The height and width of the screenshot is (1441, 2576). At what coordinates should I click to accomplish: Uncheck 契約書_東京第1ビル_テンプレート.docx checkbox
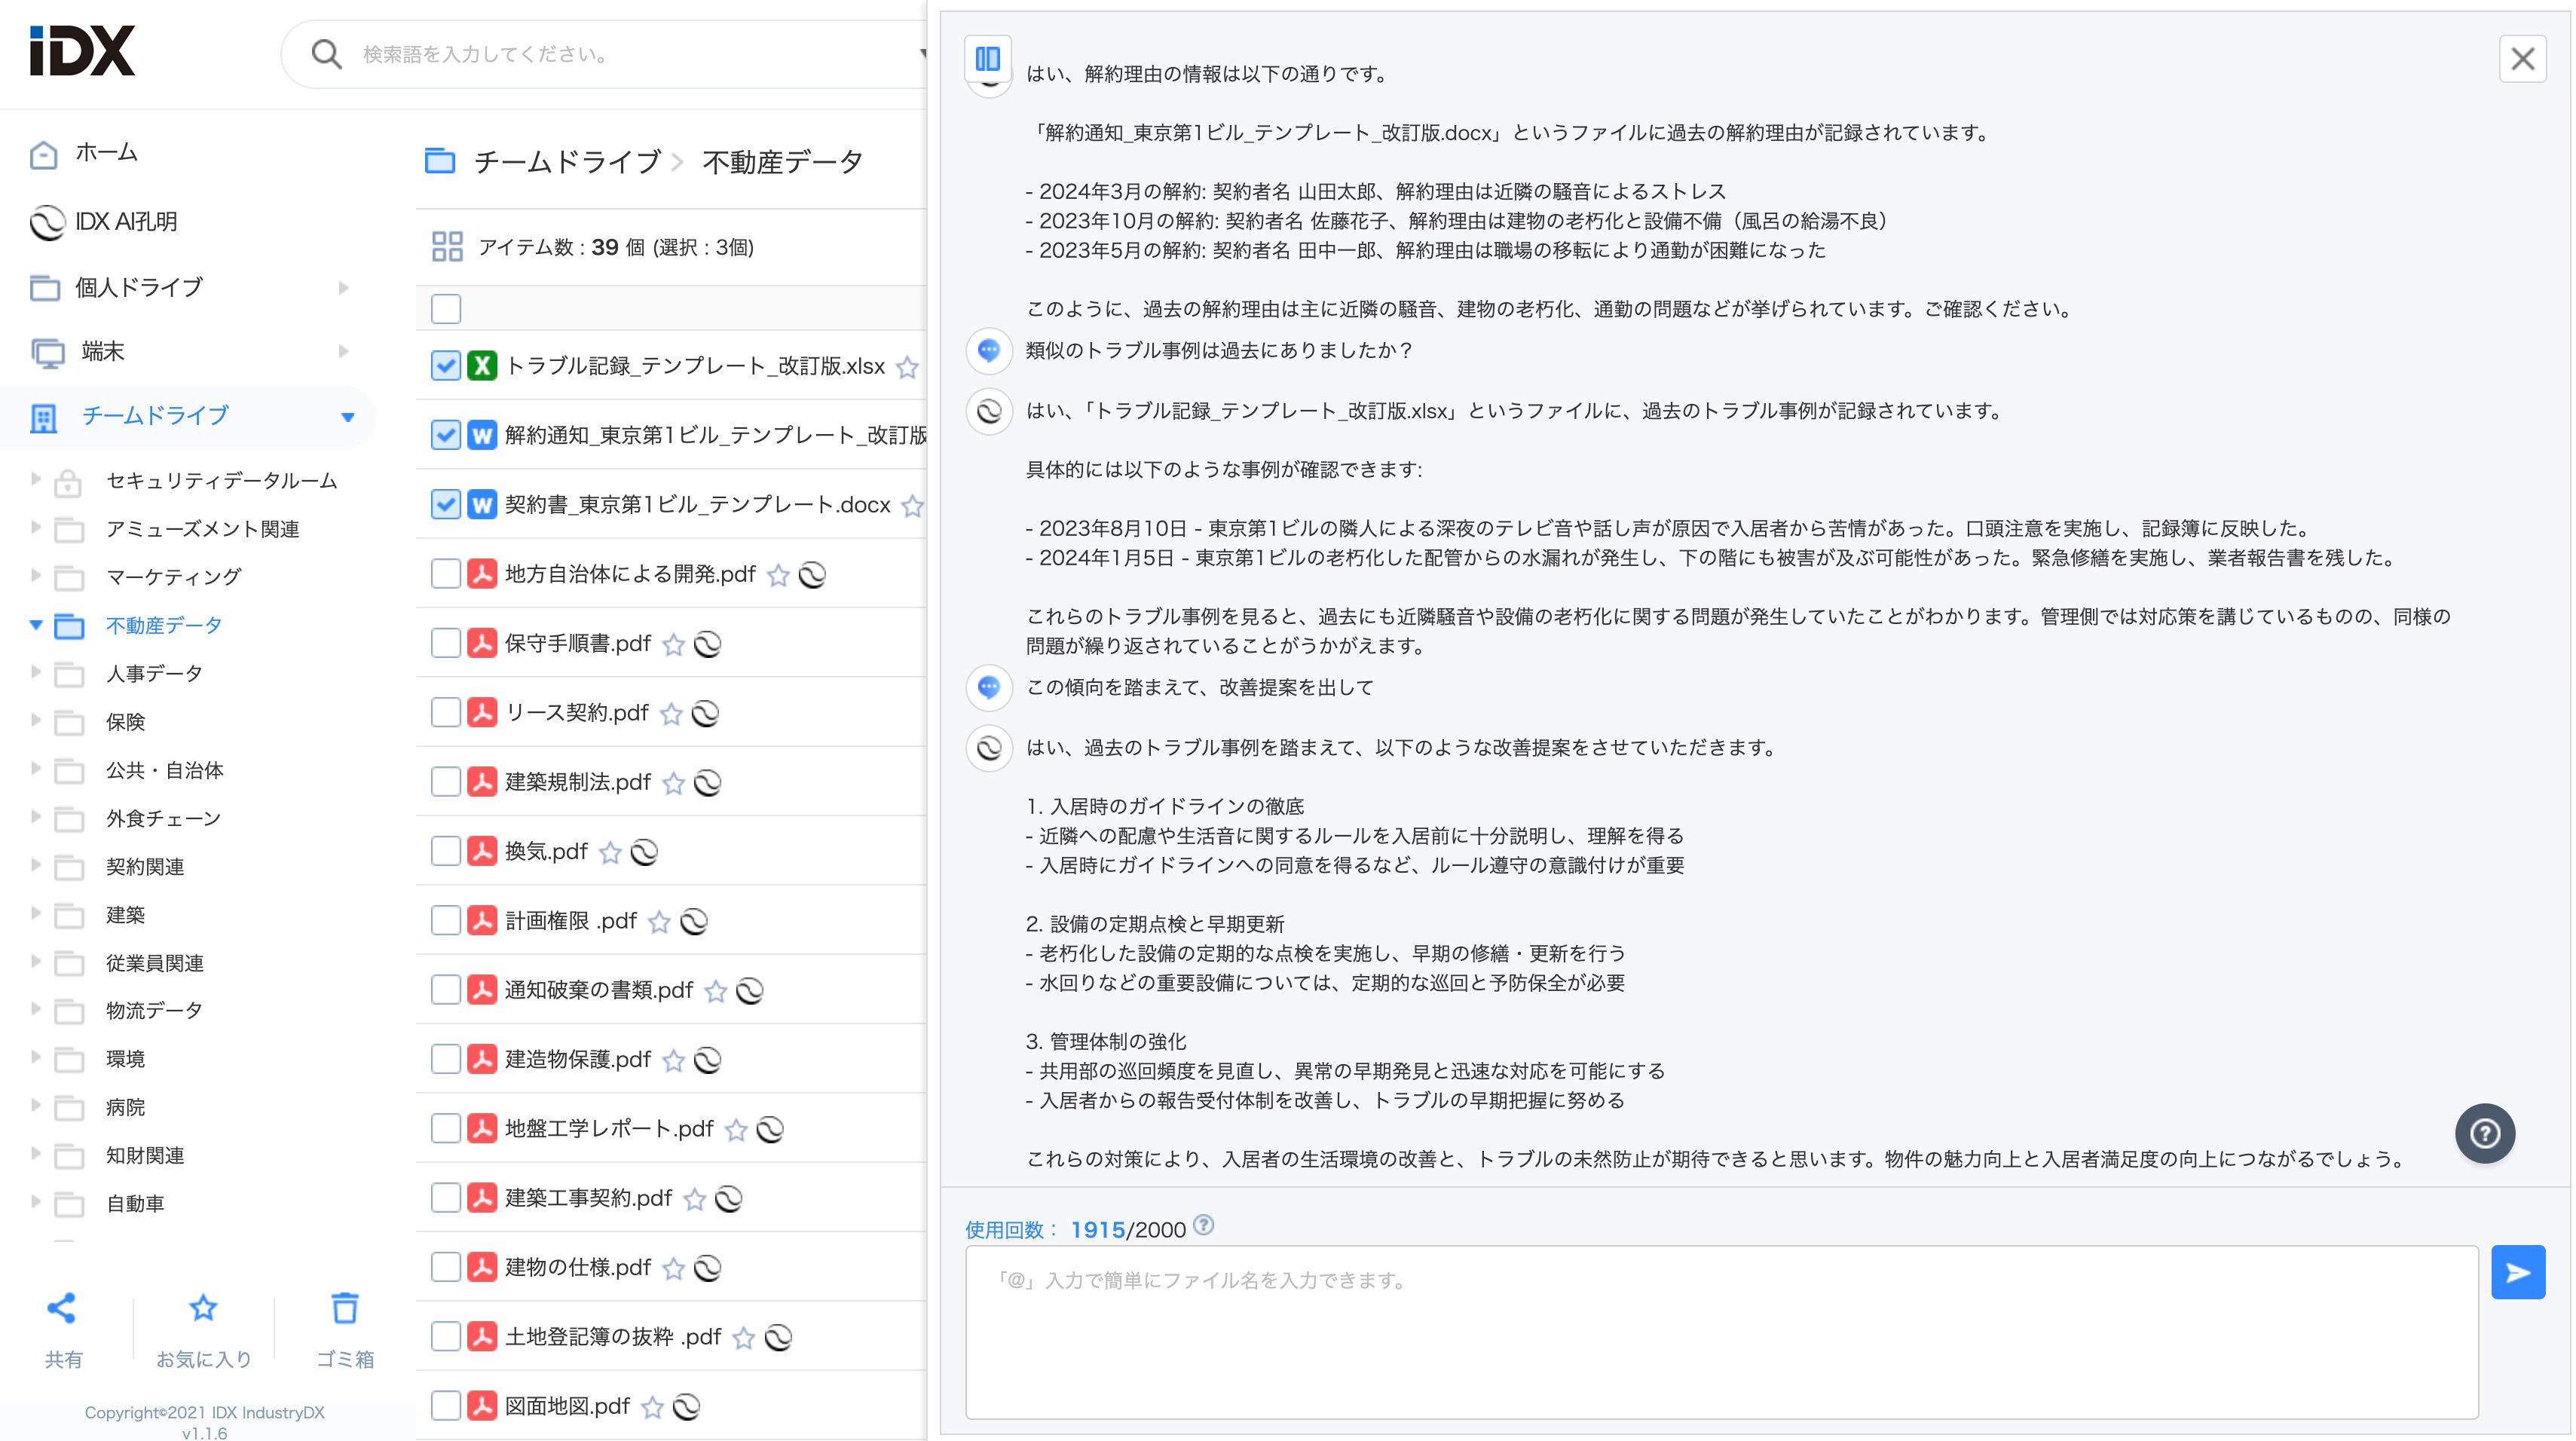446,504
